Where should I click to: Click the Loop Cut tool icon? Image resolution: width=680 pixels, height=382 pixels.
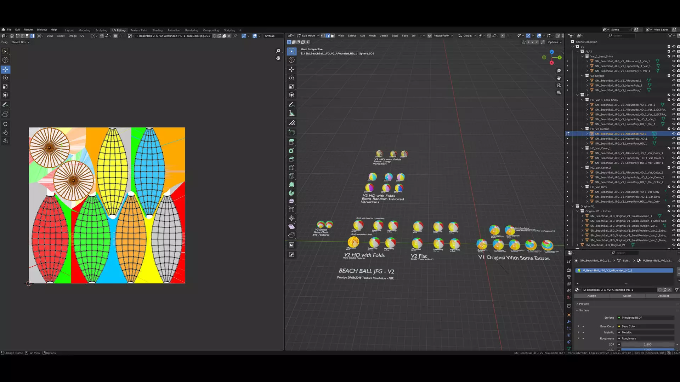click(291, 168)
